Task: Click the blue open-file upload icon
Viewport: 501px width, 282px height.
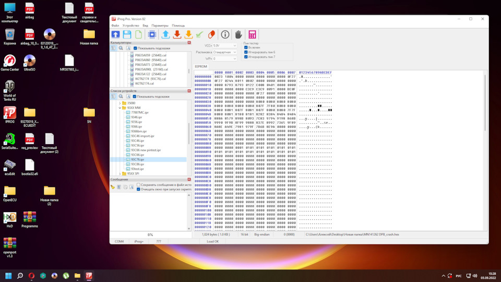Action: click(x=116, y=34)
